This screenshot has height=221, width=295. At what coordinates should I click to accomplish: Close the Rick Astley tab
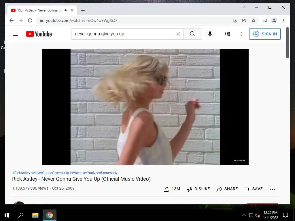click(x=72, y=10)
